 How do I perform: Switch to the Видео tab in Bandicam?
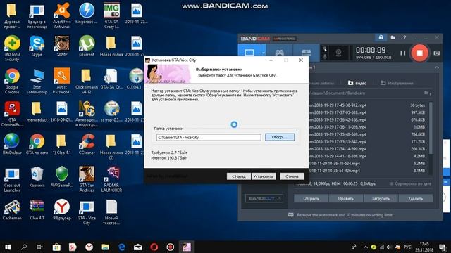pyautogui.click(x=357, y=83)
